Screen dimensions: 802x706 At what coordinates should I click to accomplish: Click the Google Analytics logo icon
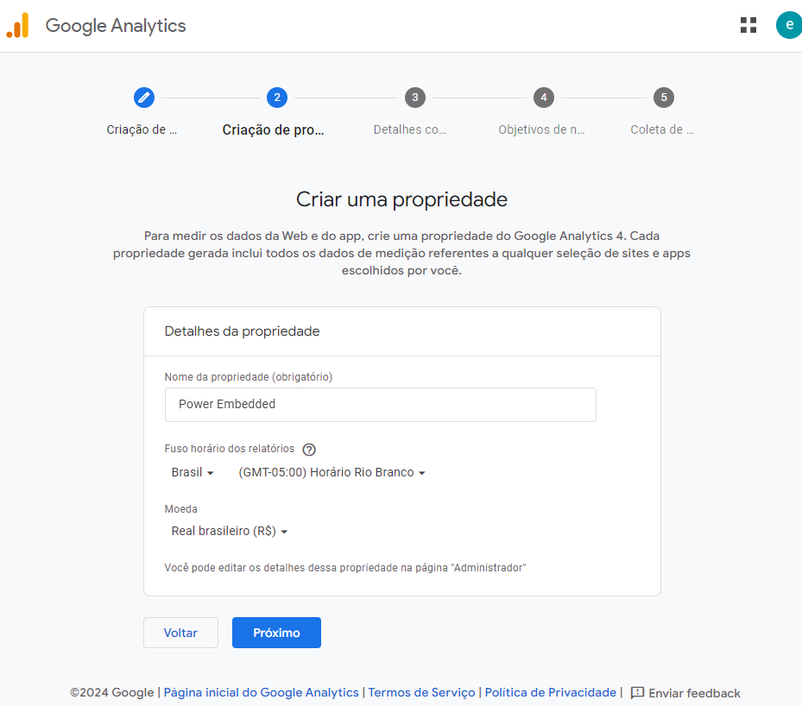pyautogui.click(x=18, y=26)
